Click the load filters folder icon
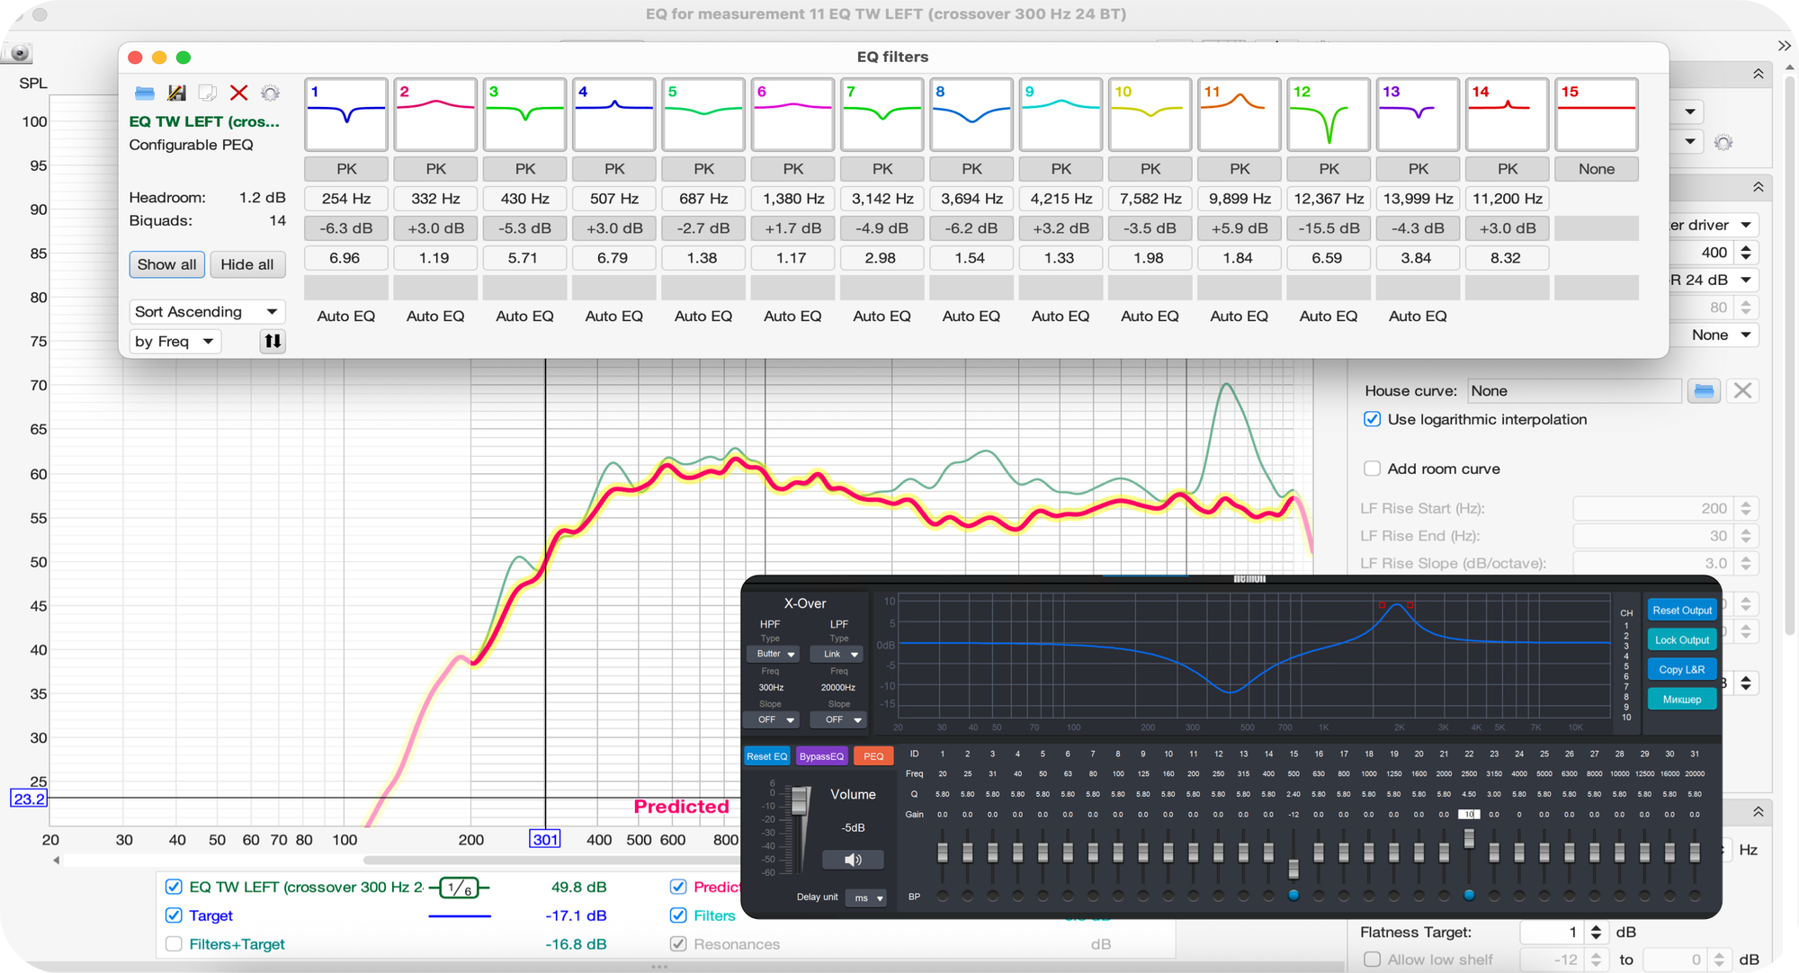Screen dimensions: 1799x973 tap(144, 94)
